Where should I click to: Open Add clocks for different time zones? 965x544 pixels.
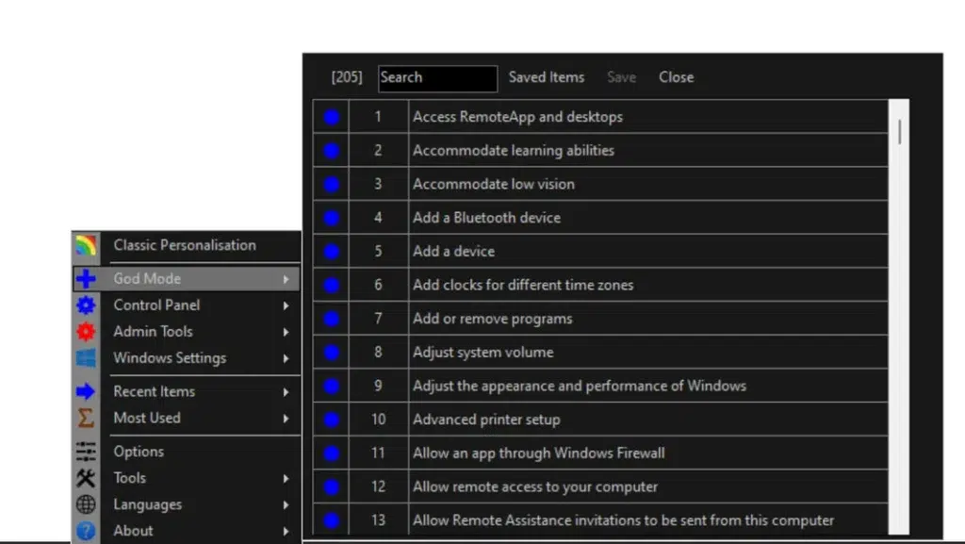[x=523, y=285]
